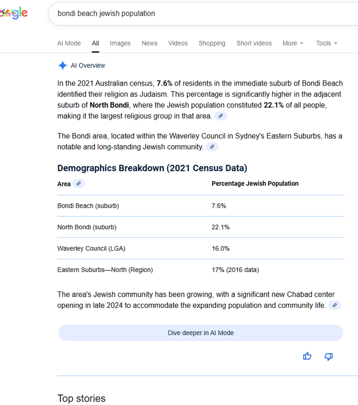Click the search query input field
Screen dimensions: 358x405
click(x=203, y=14)
